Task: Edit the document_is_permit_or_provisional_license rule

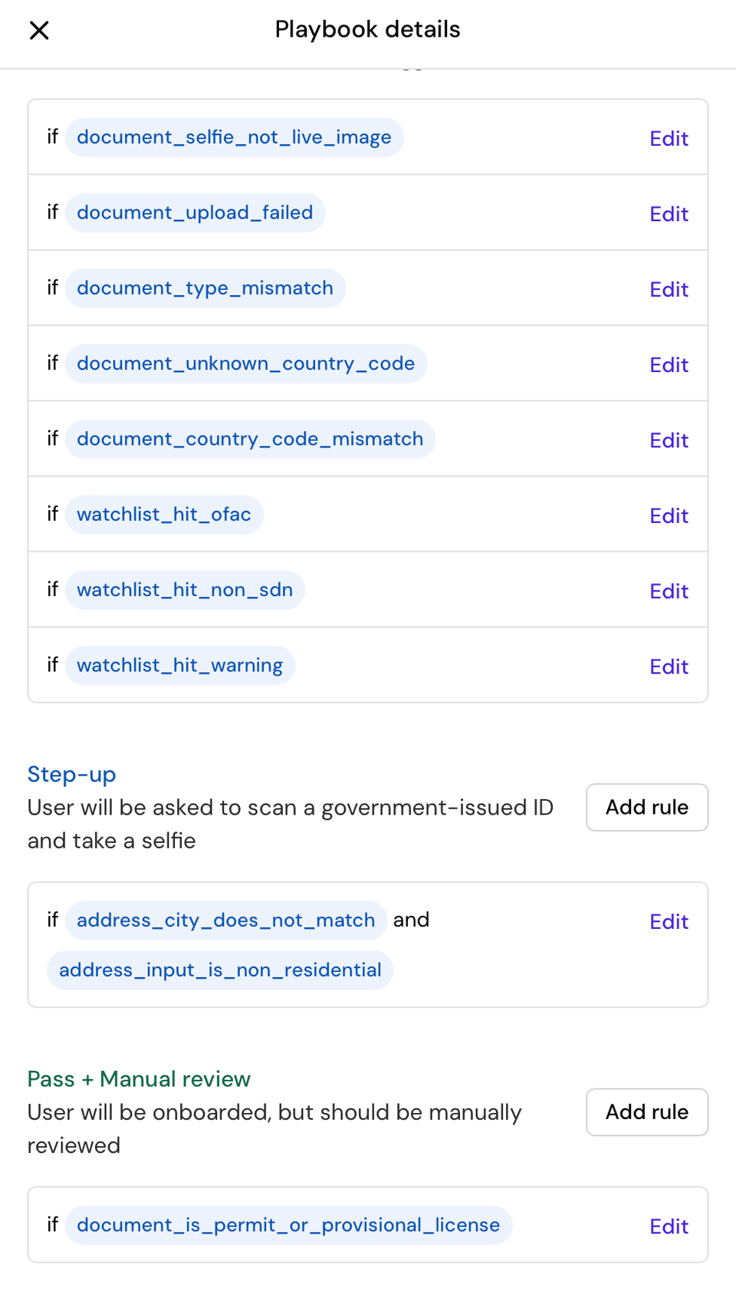Action: pyautogui.click(x=668, y=1226)
